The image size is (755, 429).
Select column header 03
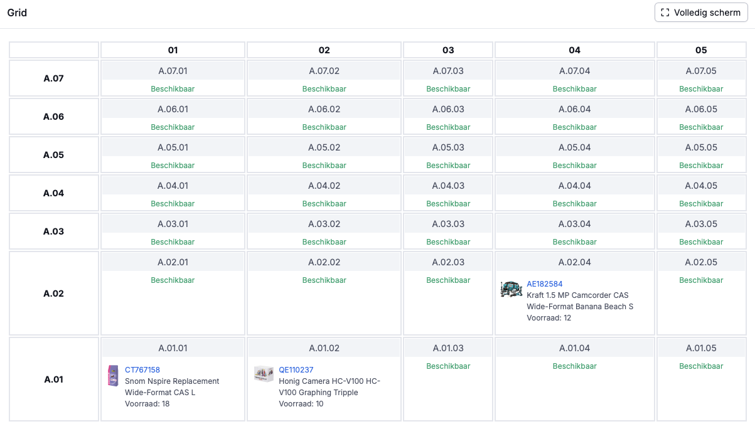(448, 50)
